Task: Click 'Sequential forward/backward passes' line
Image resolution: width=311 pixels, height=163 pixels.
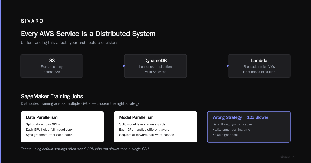Action: click(x=147, y=135)
